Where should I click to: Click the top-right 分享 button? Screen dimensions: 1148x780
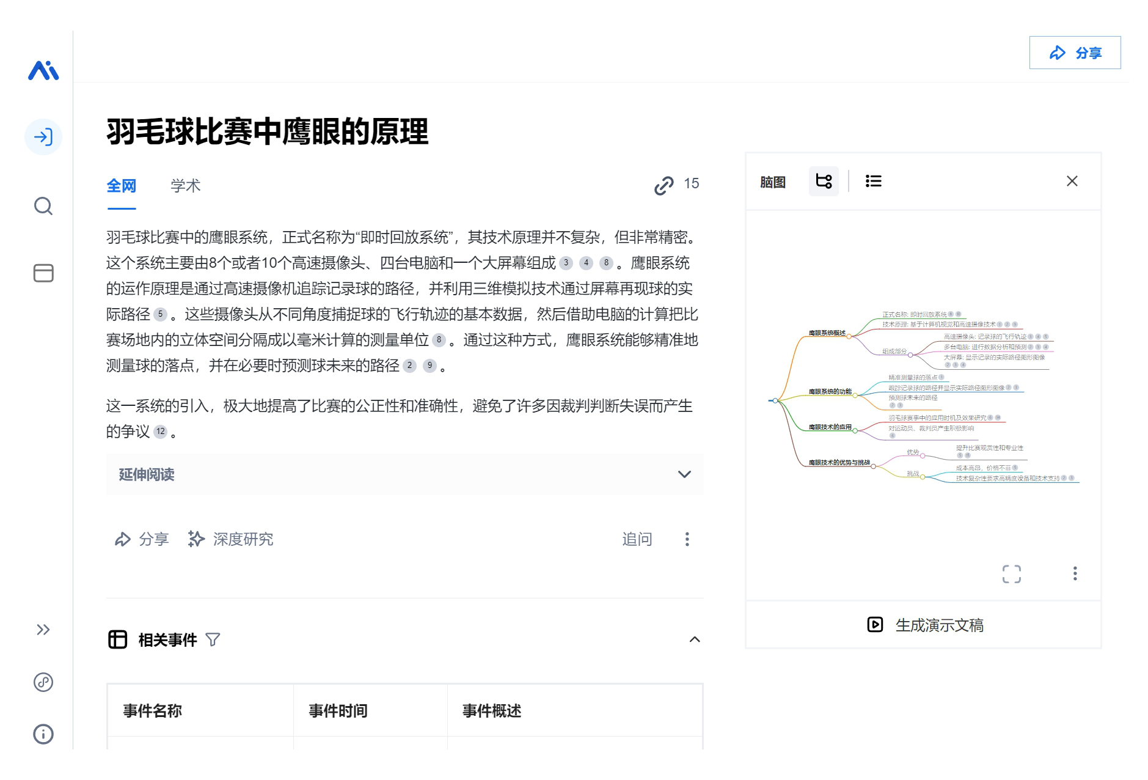[x=1075, y=53]
